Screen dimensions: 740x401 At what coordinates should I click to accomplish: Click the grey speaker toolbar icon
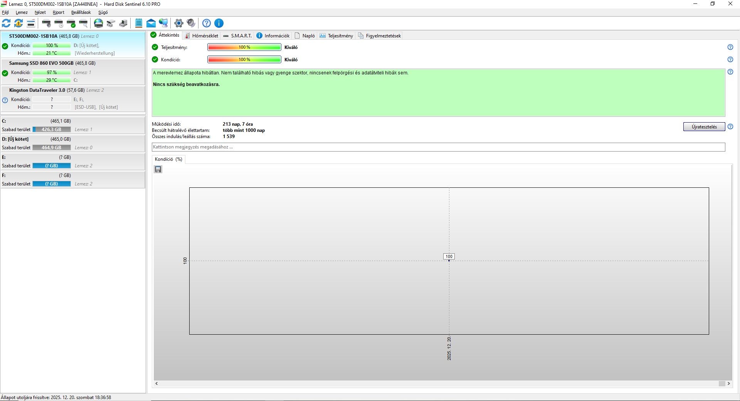coord(191,23)
